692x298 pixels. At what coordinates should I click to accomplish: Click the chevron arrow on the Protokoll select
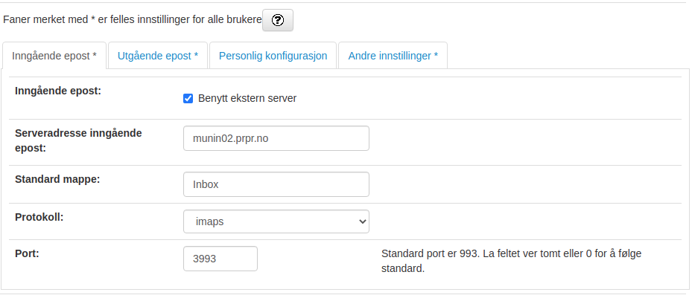362,221
